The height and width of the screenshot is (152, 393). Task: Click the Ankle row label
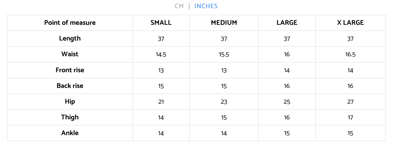point(70,133)
